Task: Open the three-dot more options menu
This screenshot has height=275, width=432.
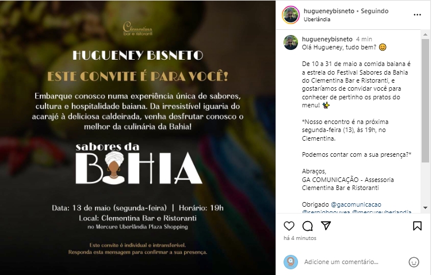Action: pos(418,15)
